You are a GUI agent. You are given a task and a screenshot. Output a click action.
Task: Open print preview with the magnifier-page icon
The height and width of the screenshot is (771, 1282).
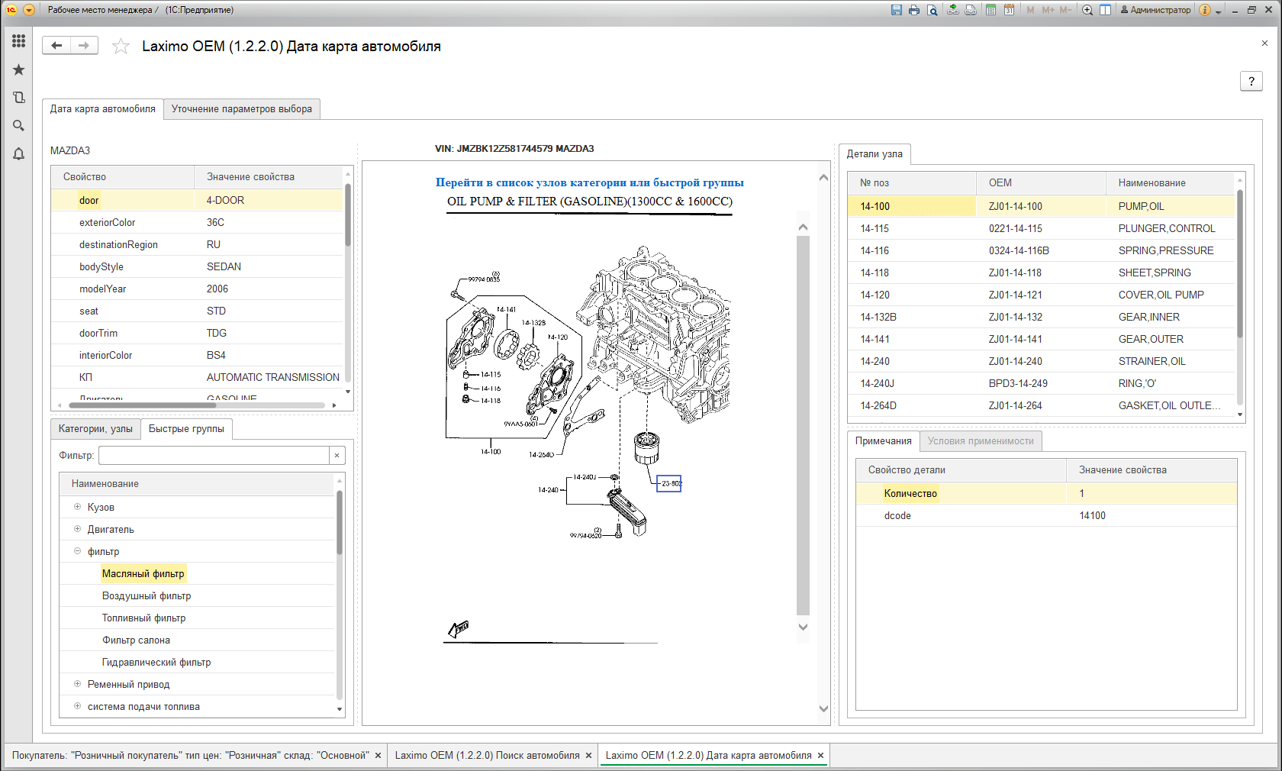point(933,10)
